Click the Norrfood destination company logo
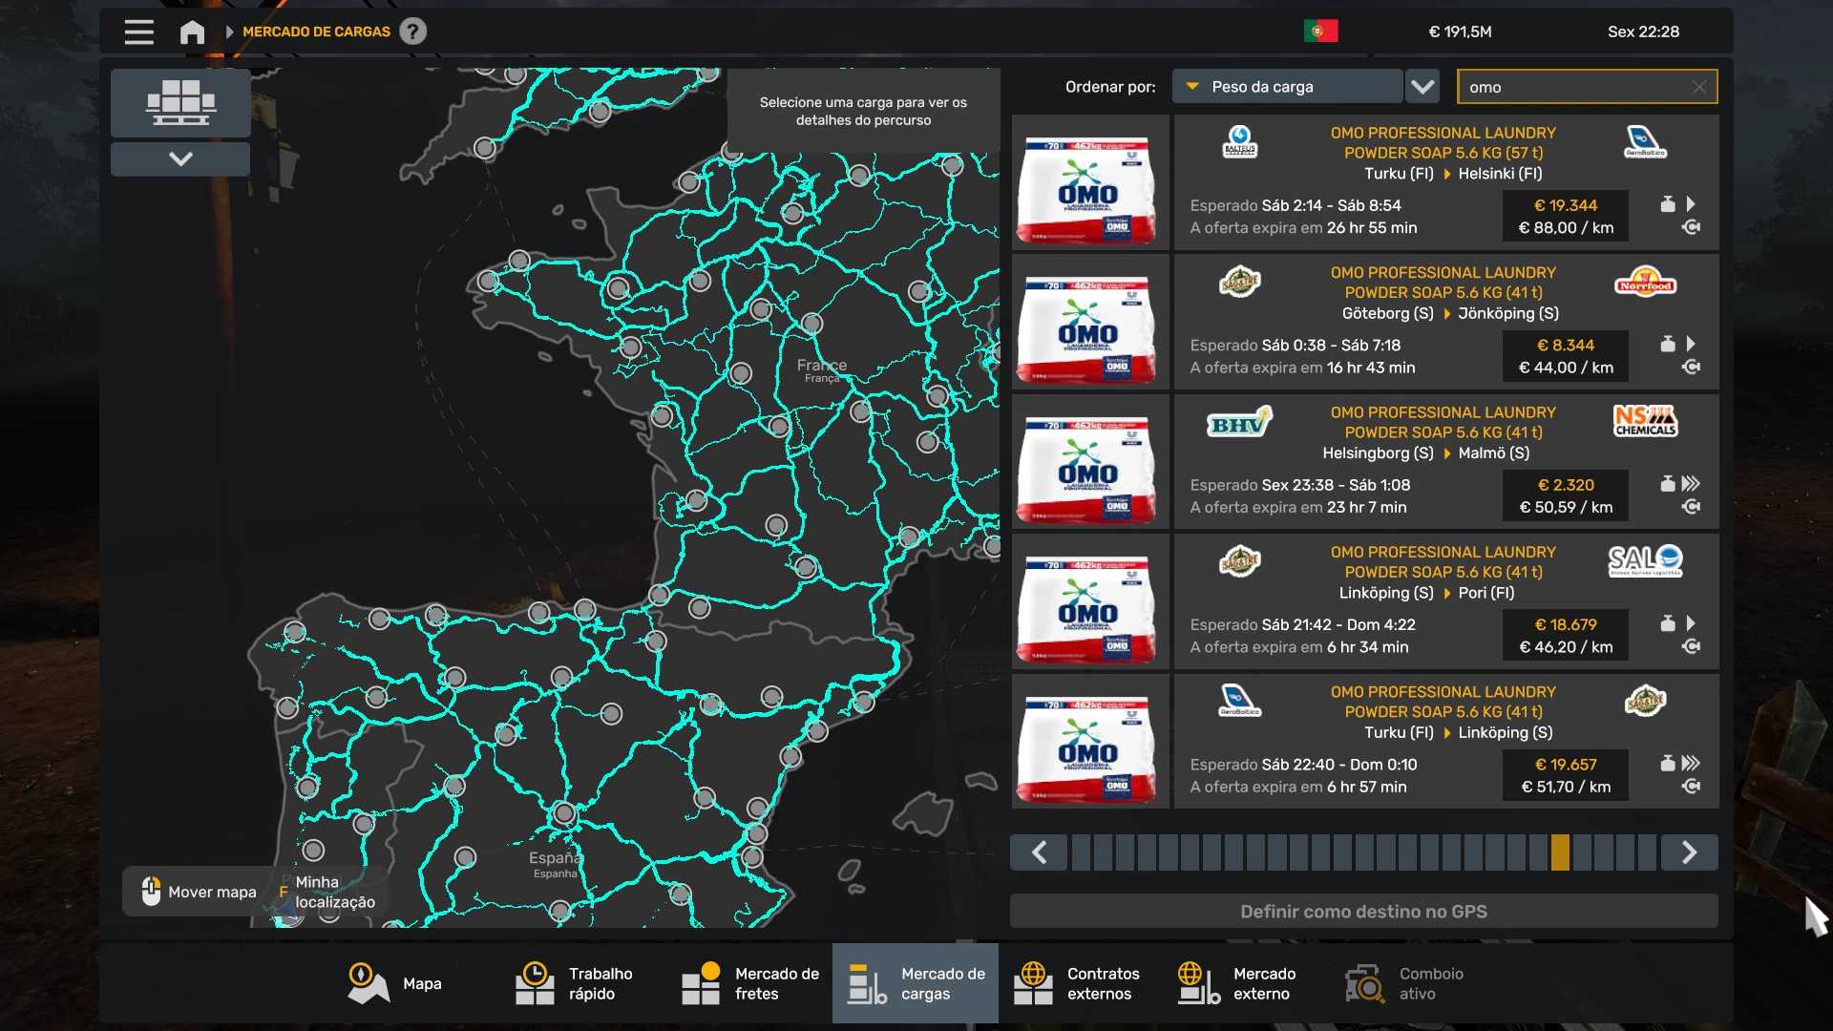1833x1031 pixels. pos(1645,283)
